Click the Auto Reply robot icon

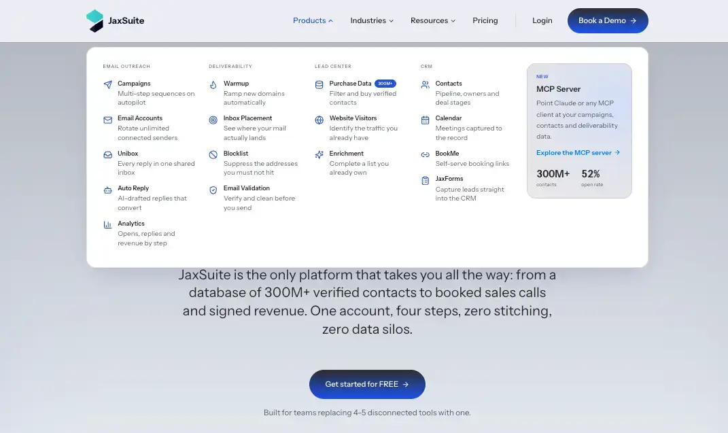pyautogui.click(x=107, y=190)
